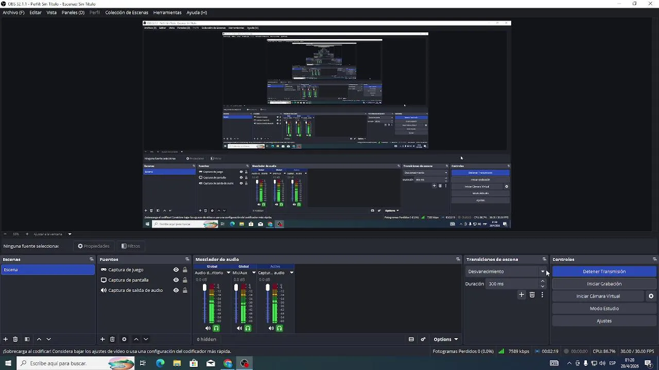Hide Captura de salida de audio source
659x370 pixels.
[176, 290]
